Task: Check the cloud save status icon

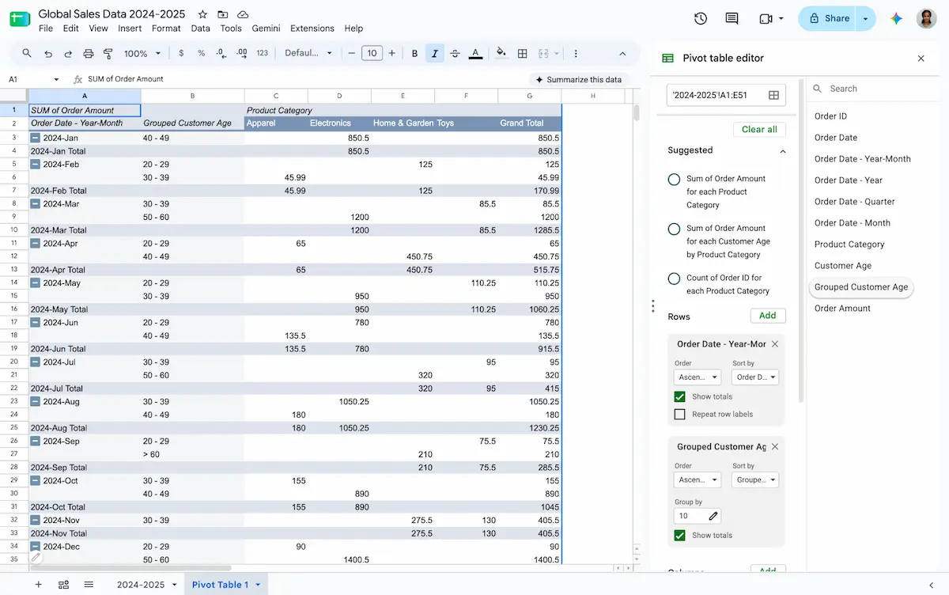Action: tap(243, 14)
